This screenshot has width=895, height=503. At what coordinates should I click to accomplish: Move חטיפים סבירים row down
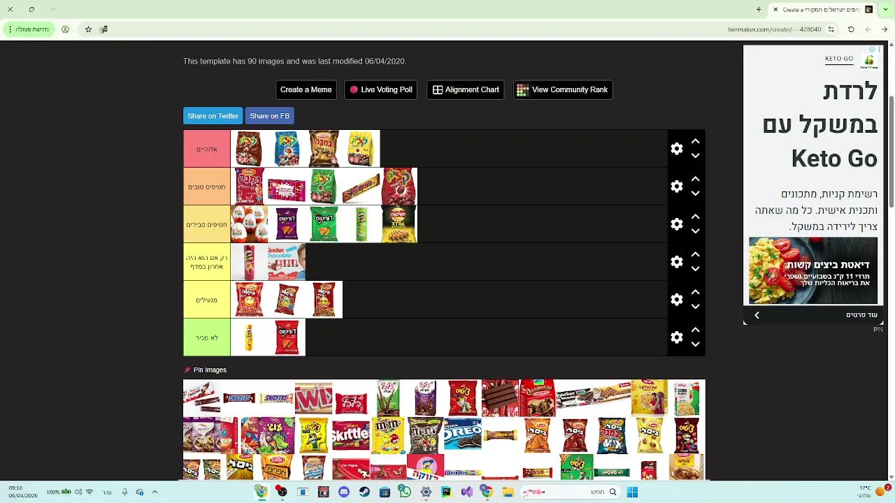tap(695, 231)
